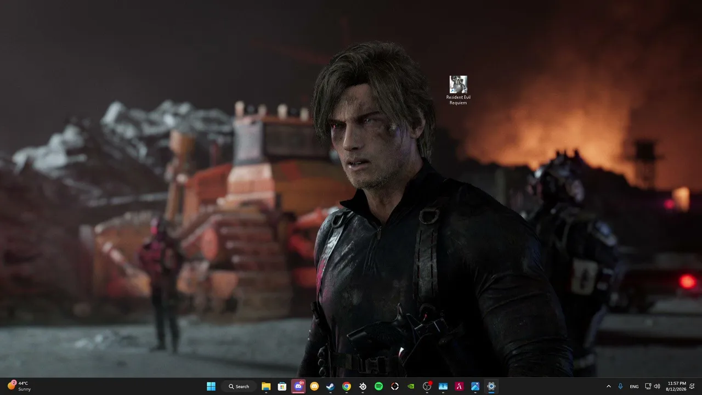This screenshot has height=395, width=702.
Task: Open the Photos app from the taskbar
Action: tap(475, 386)
